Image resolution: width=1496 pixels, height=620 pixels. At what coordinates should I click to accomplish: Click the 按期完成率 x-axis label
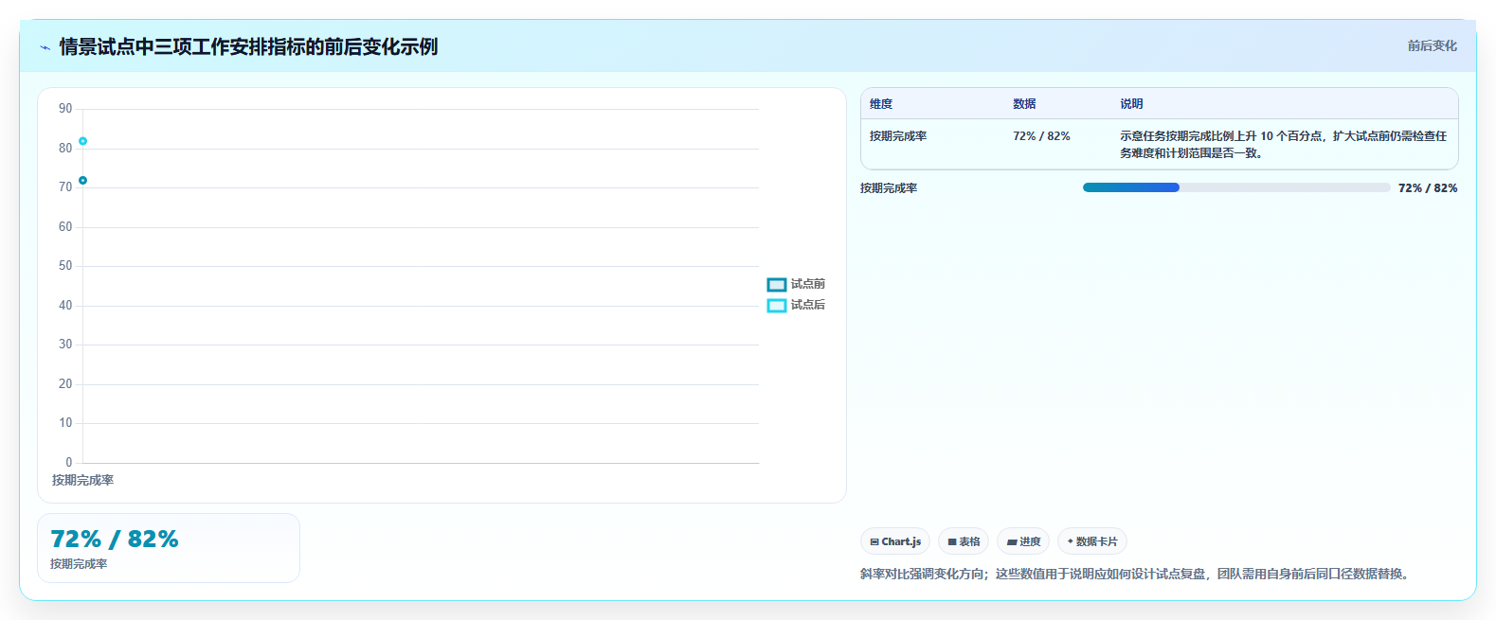click(82, 480)
